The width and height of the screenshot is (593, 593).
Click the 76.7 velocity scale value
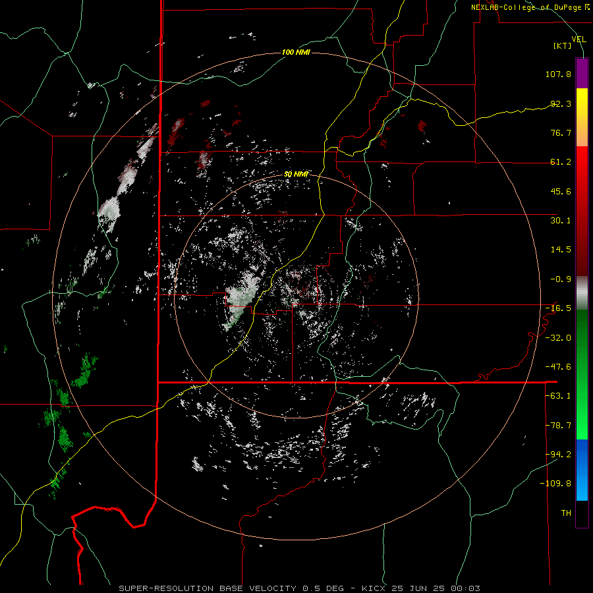tap(561, 132)
